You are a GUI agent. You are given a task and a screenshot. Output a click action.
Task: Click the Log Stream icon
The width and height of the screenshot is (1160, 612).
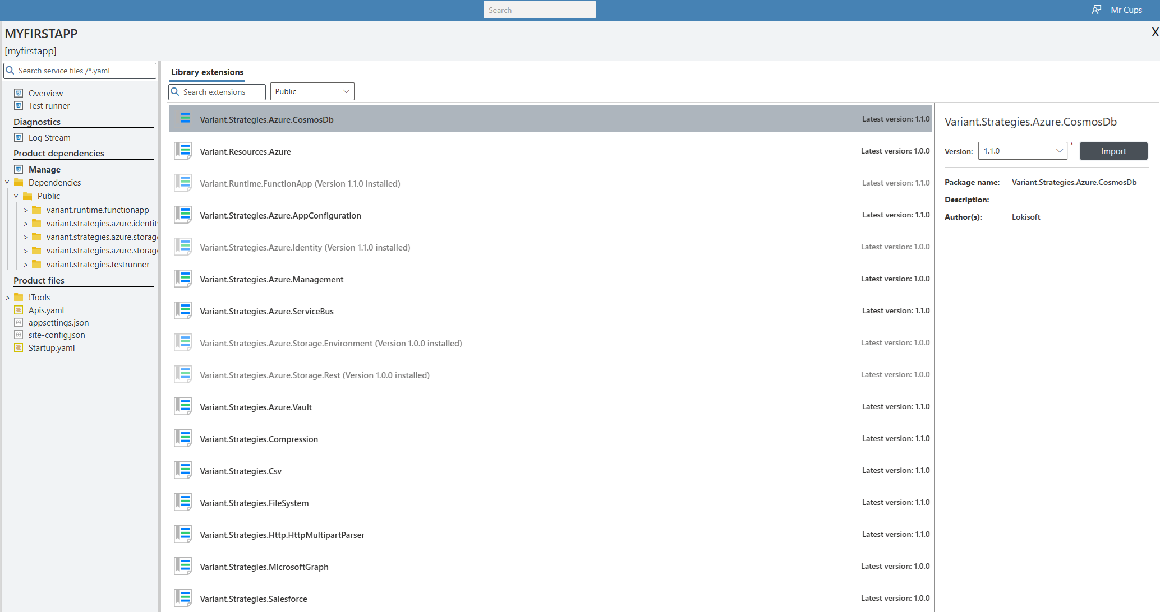click(19, 137)
